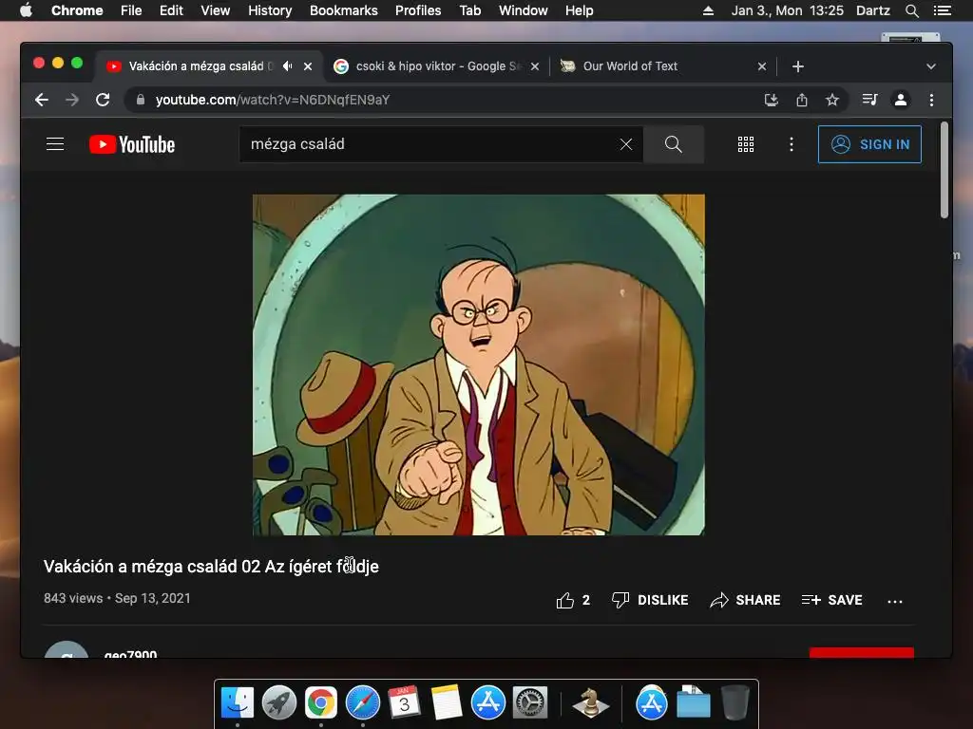Open the Window menu
Viewport: 973px width, 729px height.
click(x=524, y=10)
